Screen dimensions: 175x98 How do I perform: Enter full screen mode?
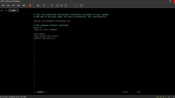click(x=66, y=5)
